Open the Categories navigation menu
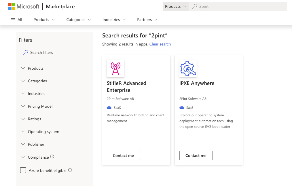 pos(79,20)
